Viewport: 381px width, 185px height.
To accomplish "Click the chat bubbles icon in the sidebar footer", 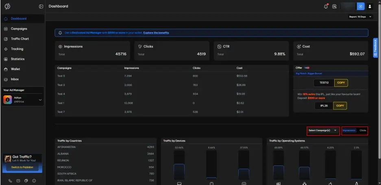I will coord(26,181).
